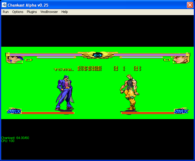Click the infinity timer emblem
The width and height of the screenshot is (195, 161).
tap(98, 55)
